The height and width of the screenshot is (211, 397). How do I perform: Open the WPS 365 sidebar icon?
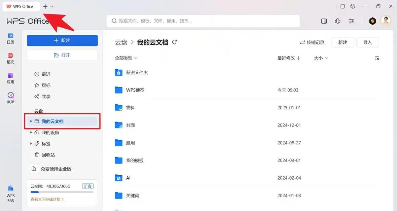click(10, 194)
